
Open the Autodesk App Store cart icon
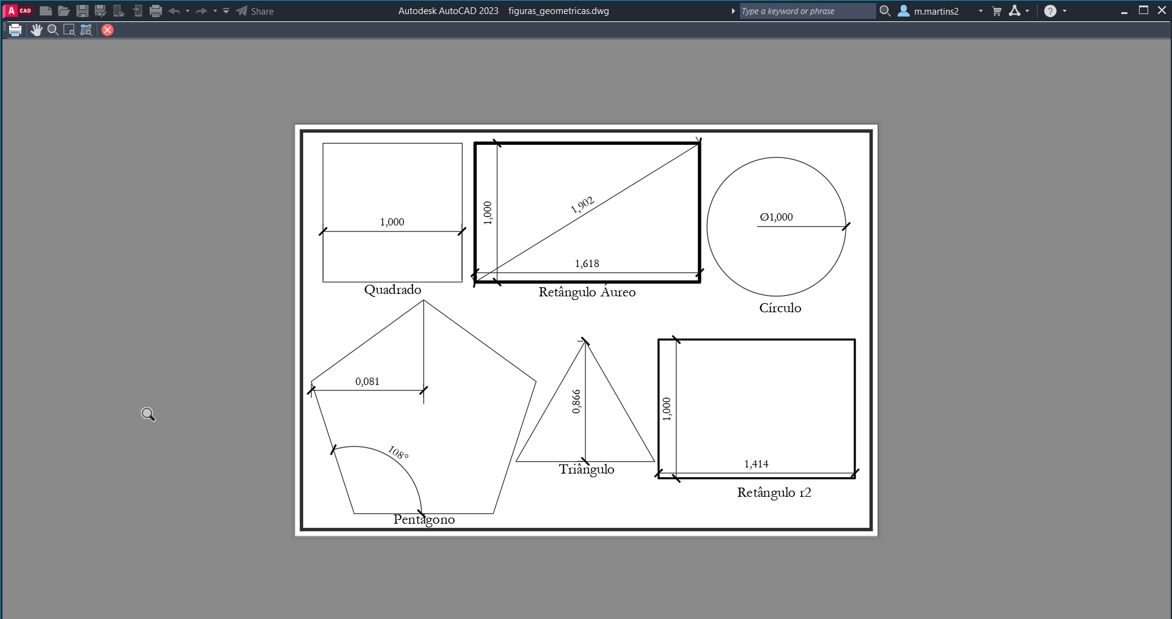point(997,11)
